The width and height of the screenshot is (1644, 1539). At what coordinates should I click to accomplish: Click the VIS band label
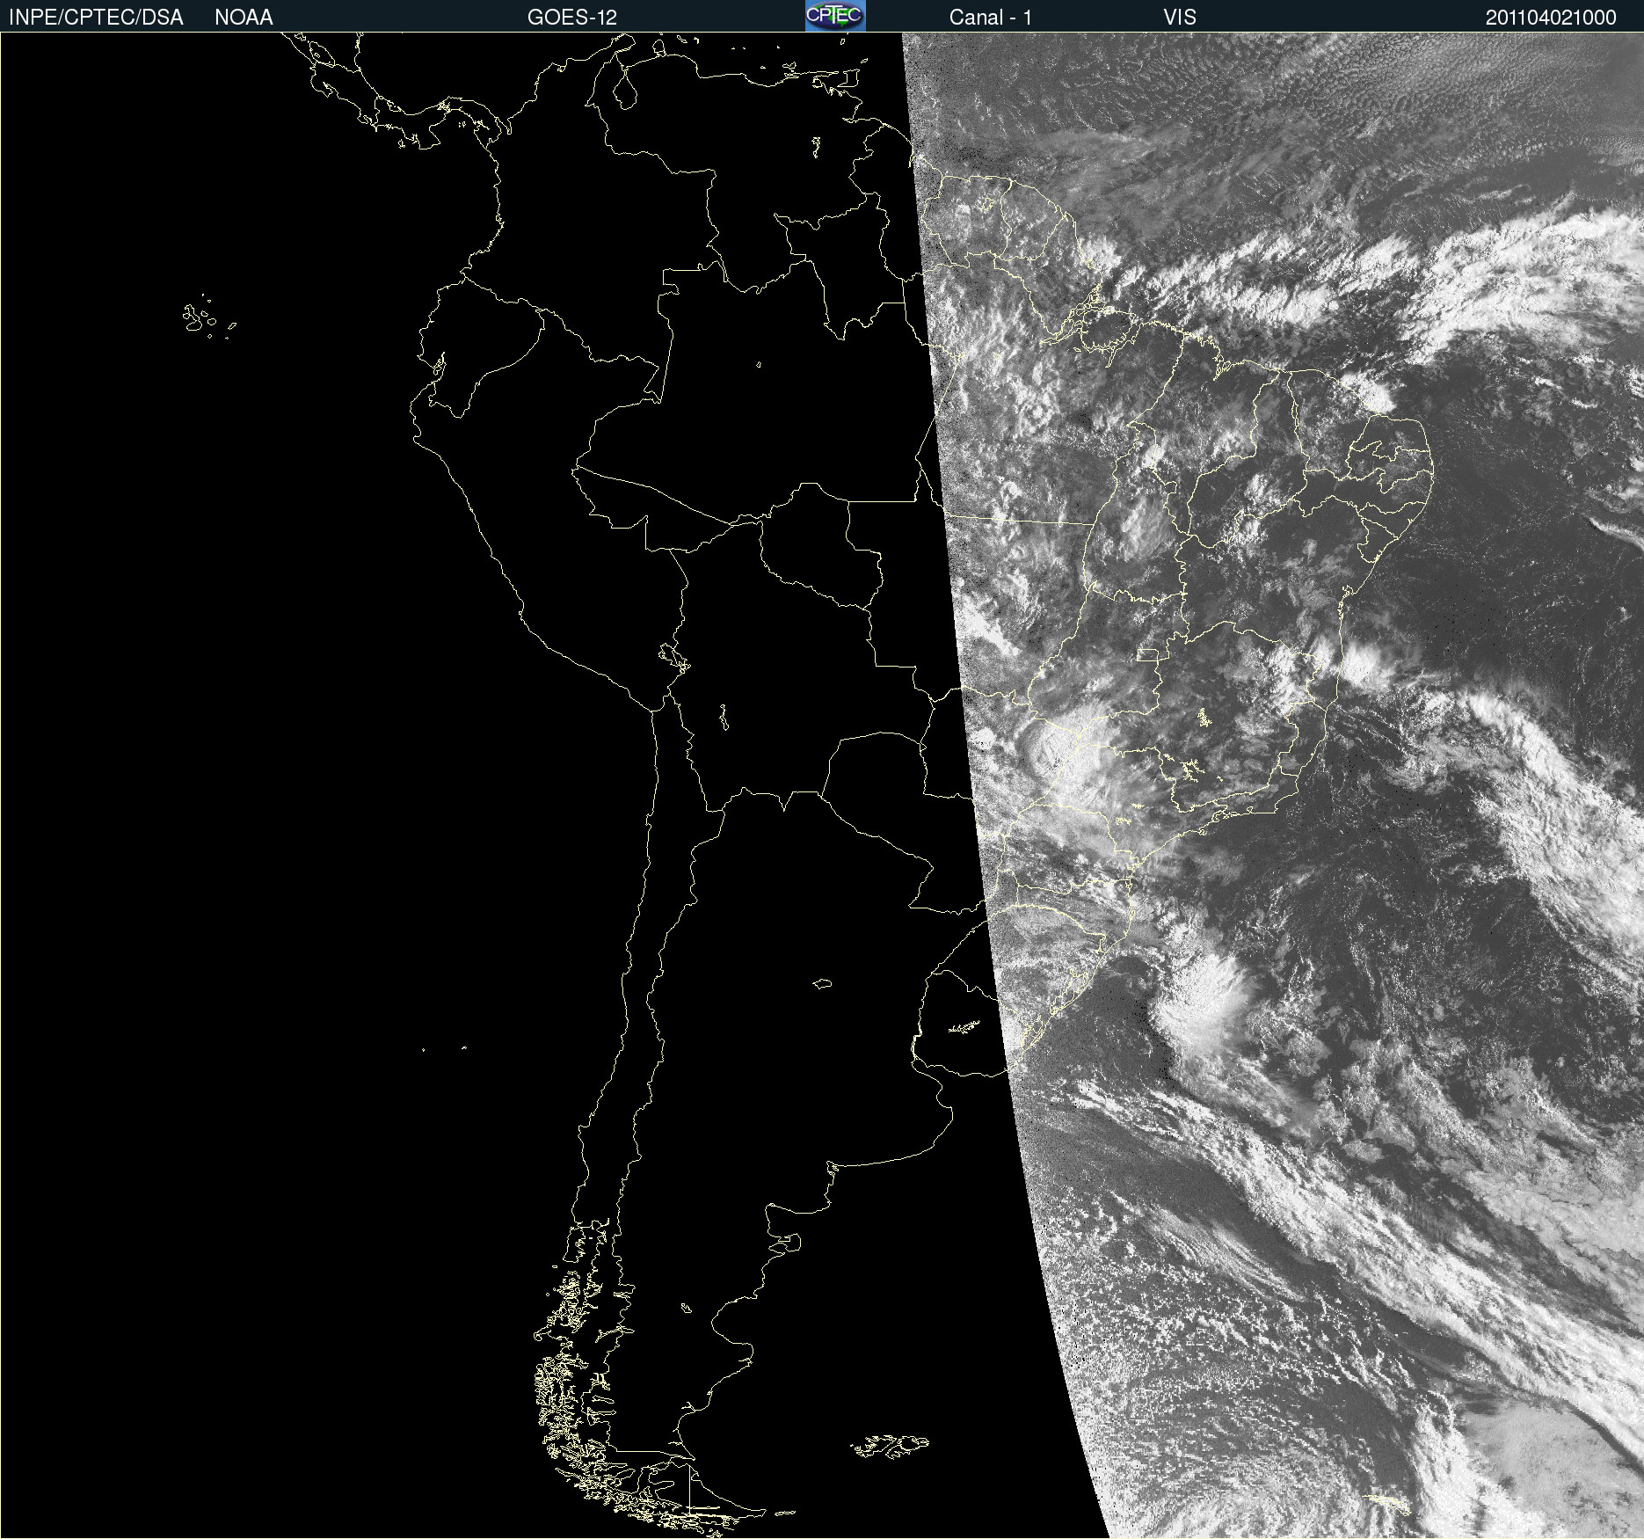[x=1179, y=18]
